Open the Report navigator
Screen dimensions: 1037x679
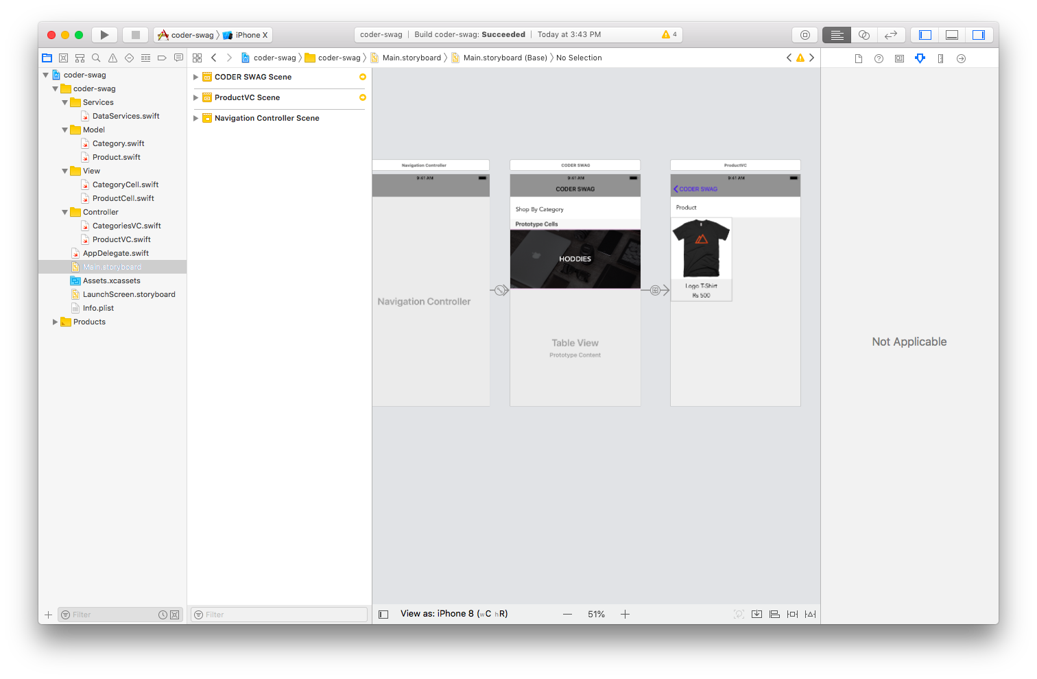178,58
